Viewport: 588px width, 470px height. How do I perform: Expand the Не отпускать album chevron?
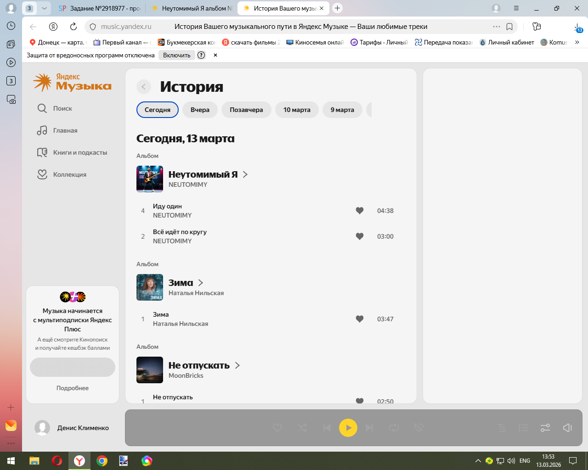[237, 365]
